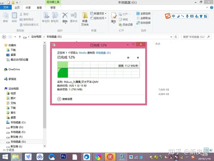Image resolution: width=214 pixels, height=161 pixels.
Task: Switch to the Share ribbon tab
Action: 28,8
